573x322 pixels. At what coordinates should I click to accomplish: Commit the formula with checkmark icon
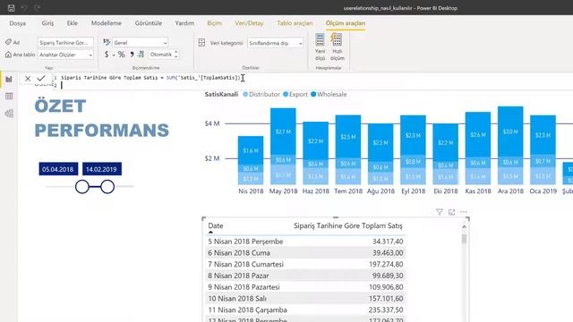[41, 79]
